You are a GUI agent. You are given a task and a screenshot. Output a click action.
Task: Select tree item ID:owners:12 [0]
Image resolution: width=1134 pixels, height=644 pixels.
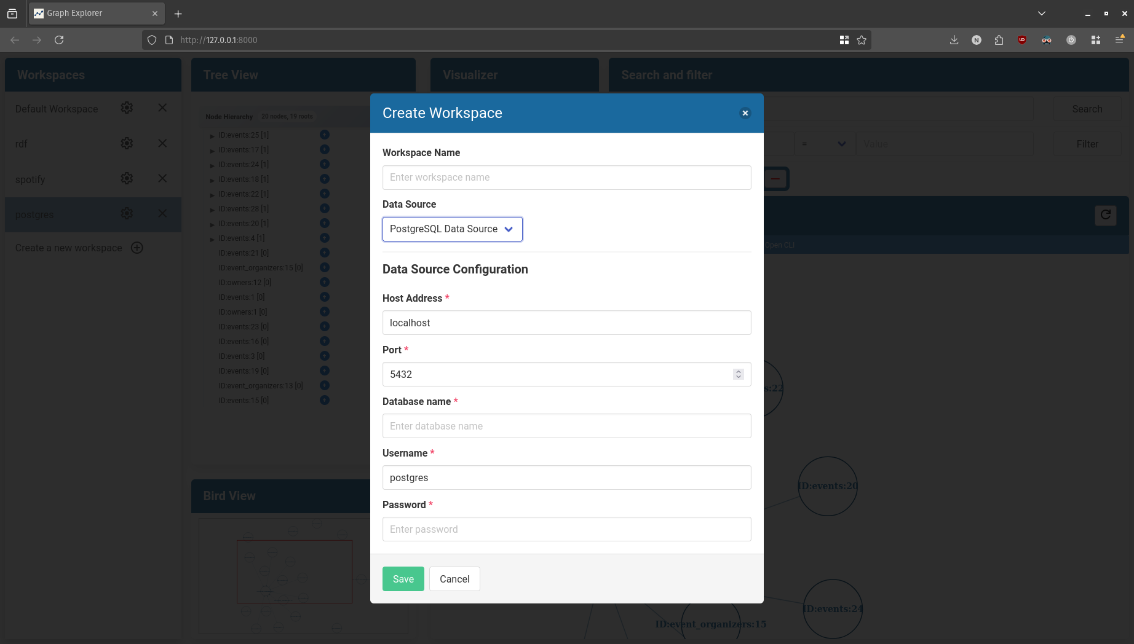[x=245, y=283]
